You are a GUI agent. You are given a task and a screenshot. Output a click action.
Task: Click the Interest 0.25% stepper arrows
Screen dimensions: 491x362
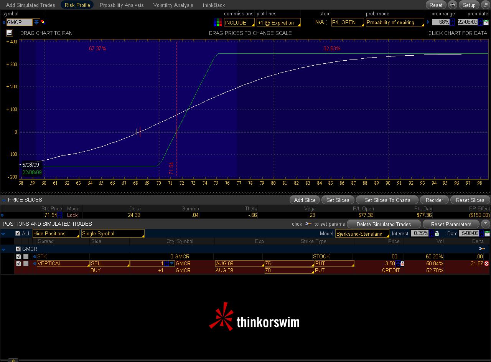[431, 233]
